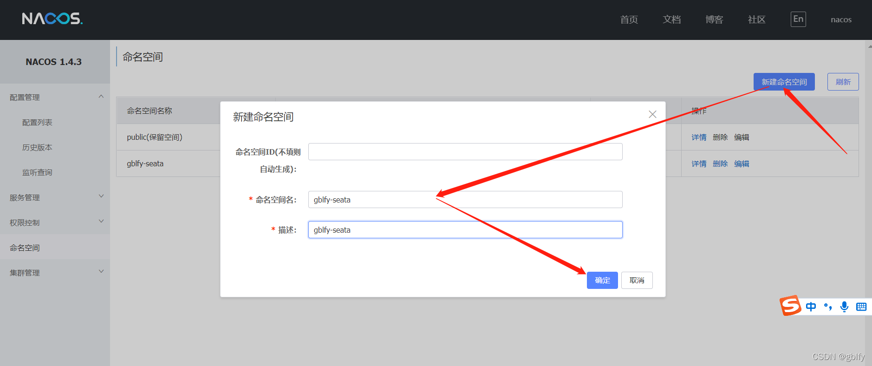Focus the 命名空间名 input field
This screenshot has width=872, height=366.
(465, 200)
